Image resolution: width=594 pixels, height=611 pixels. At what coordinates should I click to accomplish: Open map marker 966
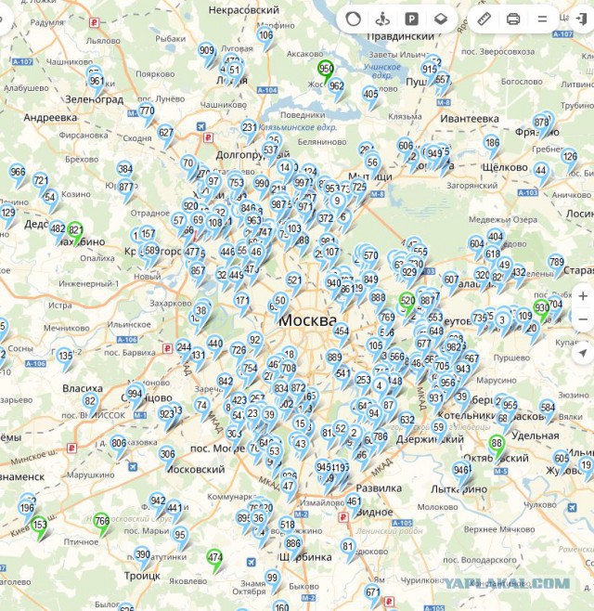pyautogui.click(x=18, y=172)
